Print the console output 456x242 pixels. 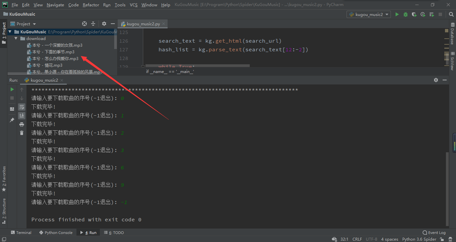tap(22, 124)
